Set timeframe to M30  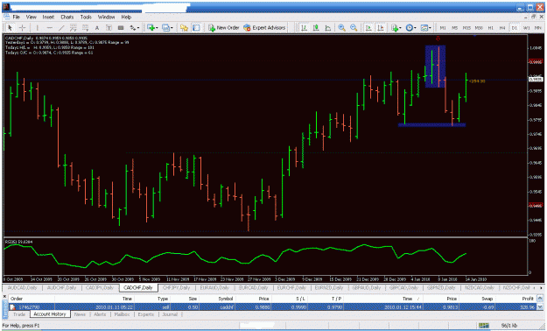point(479,28)
